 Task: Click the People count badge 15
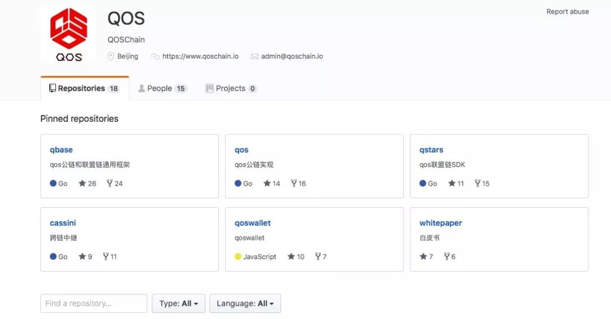[x=181, y=89]
